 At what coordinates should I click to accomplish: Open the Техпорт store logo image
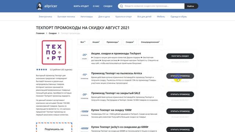pos(54,52)
